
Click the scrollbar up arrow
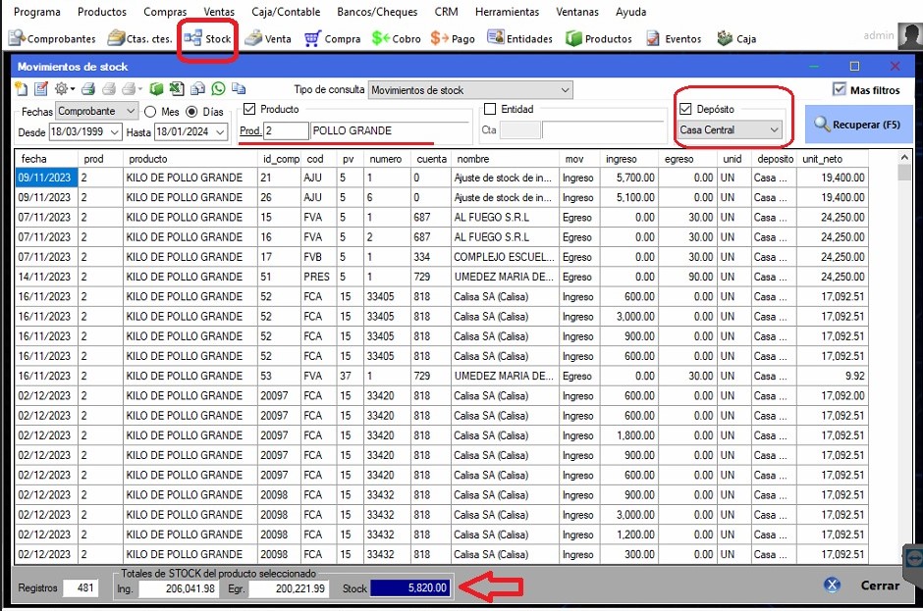point(904,157)
